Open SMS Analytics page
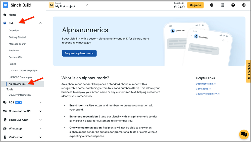The width and height of the screenshot is (251, 142). pyautogui.click(x=14, y=51)
